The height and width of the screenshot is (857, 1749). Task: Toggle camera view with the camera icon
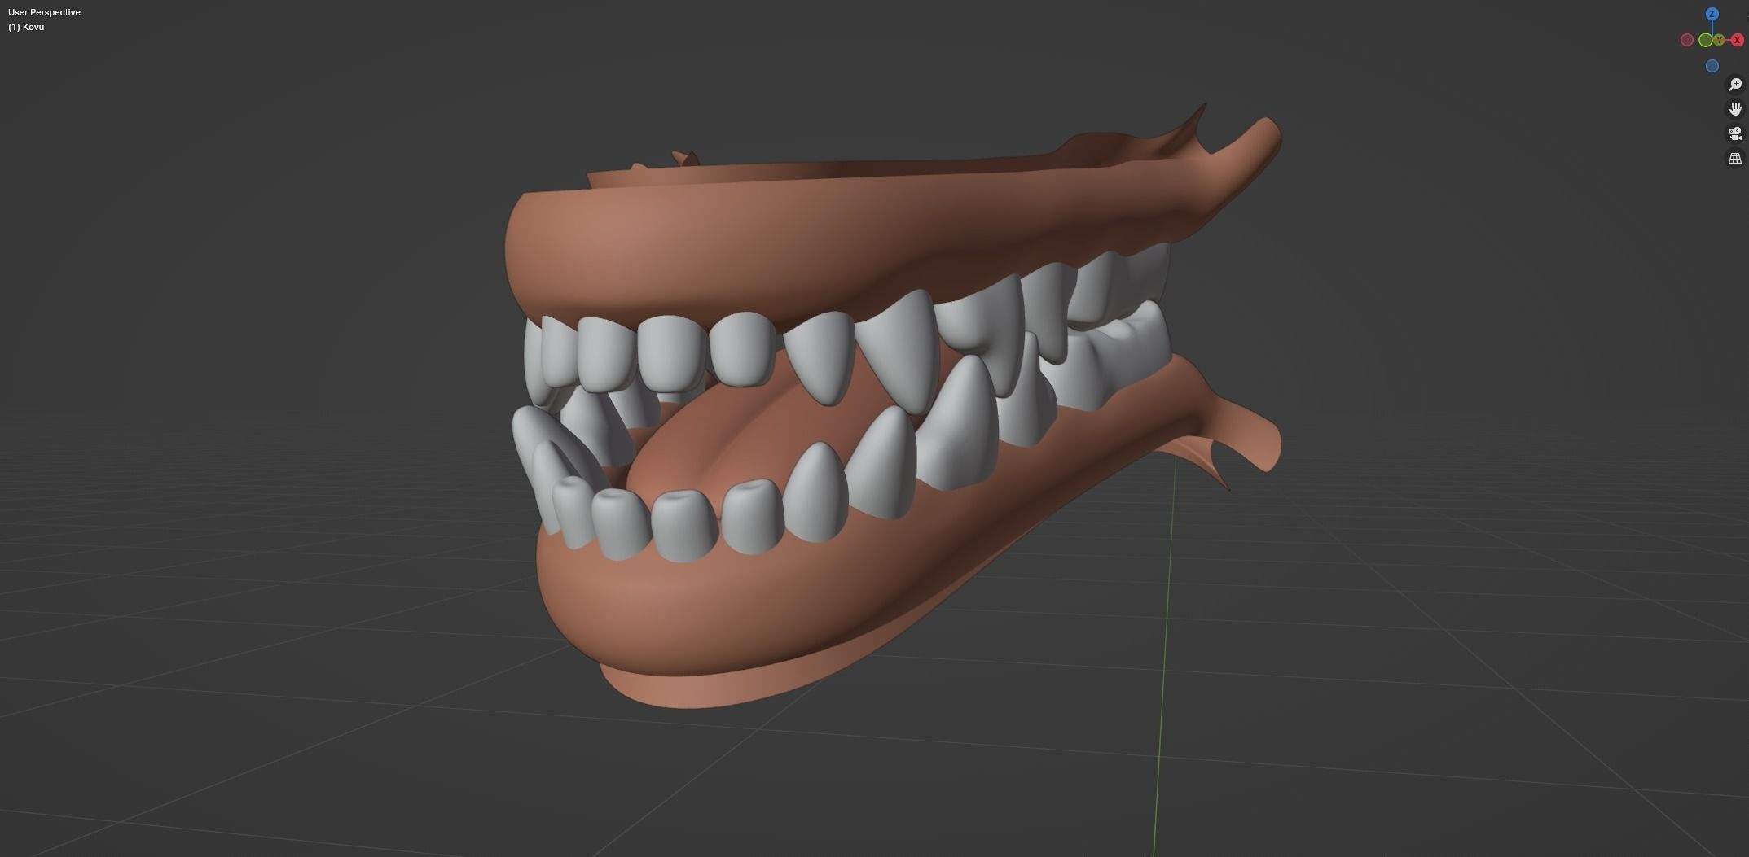pos(1735,133)
